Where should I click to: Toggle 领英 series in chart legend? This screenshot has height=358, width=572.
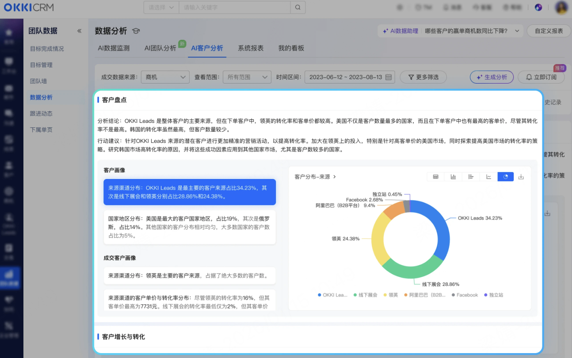click(x=391, y=295)
